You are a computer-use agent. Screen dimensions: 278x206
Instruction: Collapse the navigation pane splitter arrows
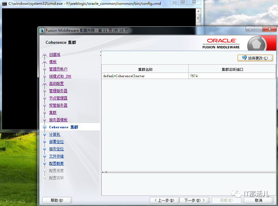101,54
